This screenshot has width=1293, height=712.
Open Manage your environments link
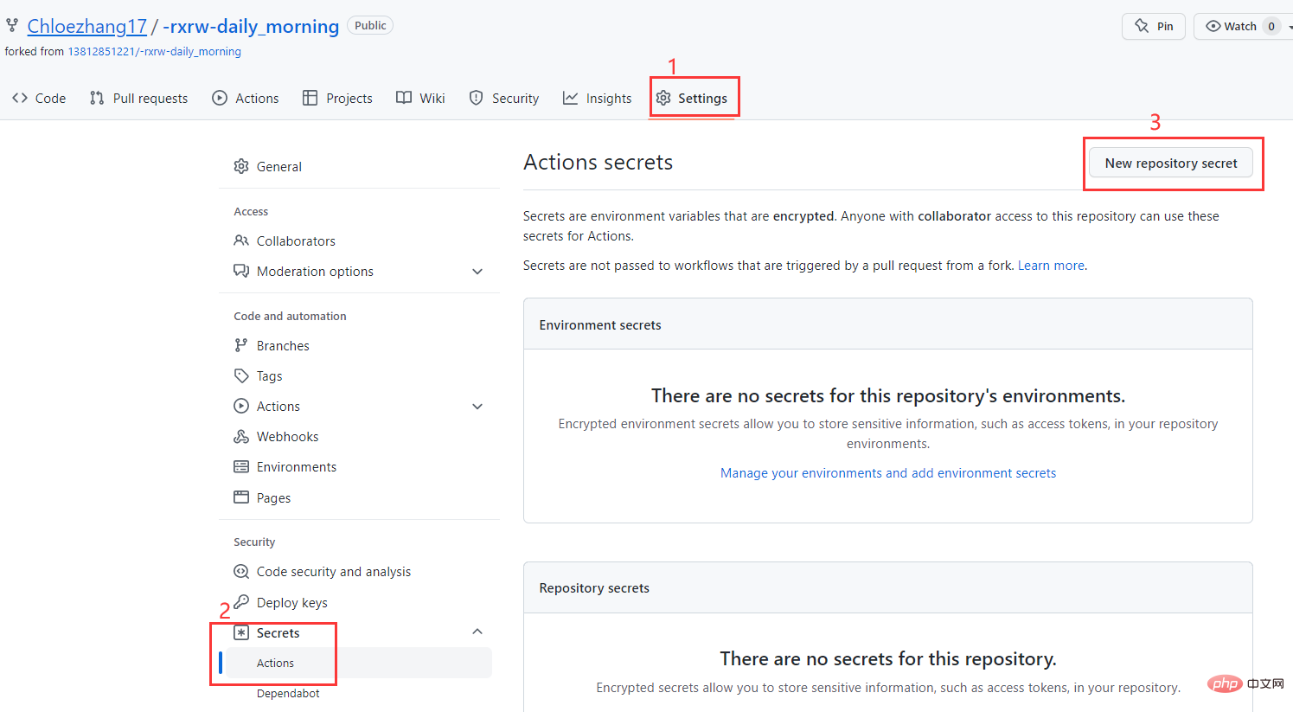(888, 473)
